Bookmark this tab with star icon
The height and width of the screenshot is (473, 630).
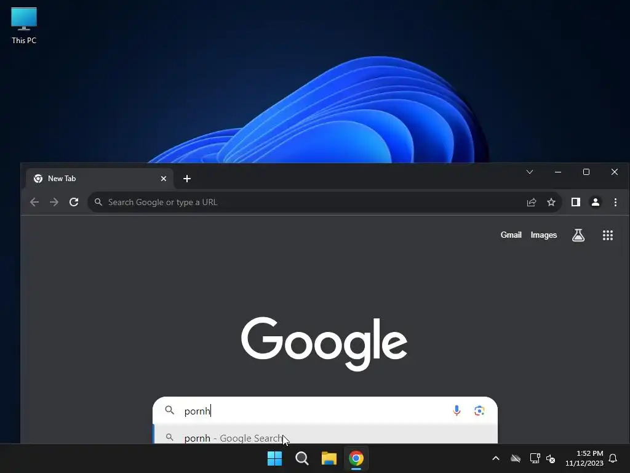pos(551,202)
